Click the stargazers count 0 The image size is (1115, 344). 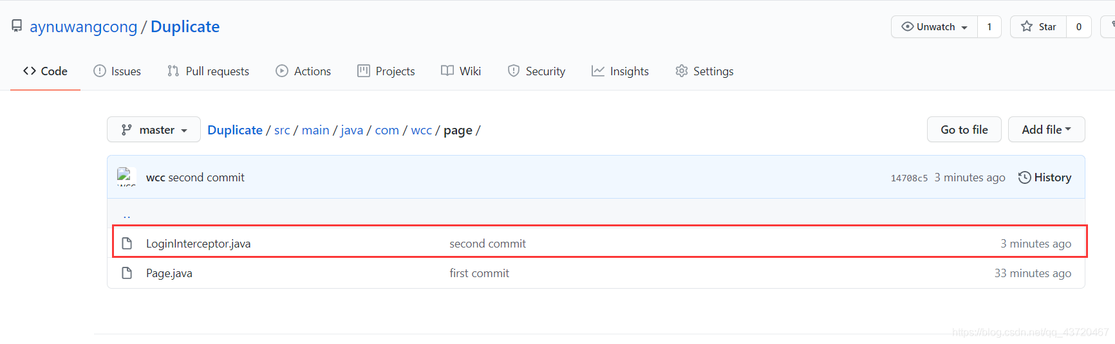[x=1079, y=27]
